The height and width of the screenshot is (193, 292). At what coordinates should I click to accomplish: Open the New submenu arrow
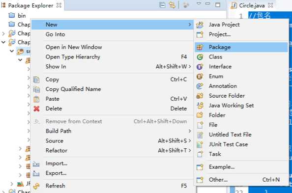[190, 25]
